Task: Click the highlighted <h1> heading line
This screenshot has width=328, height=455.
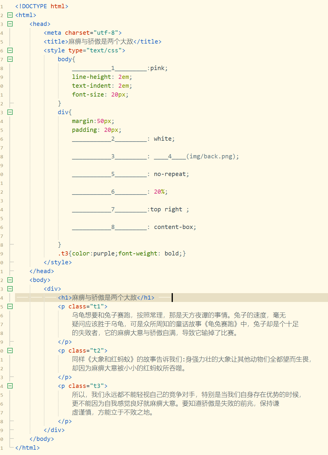Action: pos(106,298)
